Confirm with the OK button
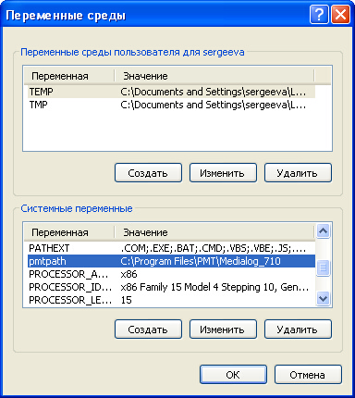Screen dimensions: 355x398 [233, 375]
